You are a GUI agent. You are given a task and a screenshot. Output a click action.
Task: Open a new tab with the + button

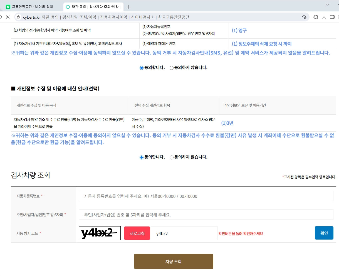coord(128,6)
